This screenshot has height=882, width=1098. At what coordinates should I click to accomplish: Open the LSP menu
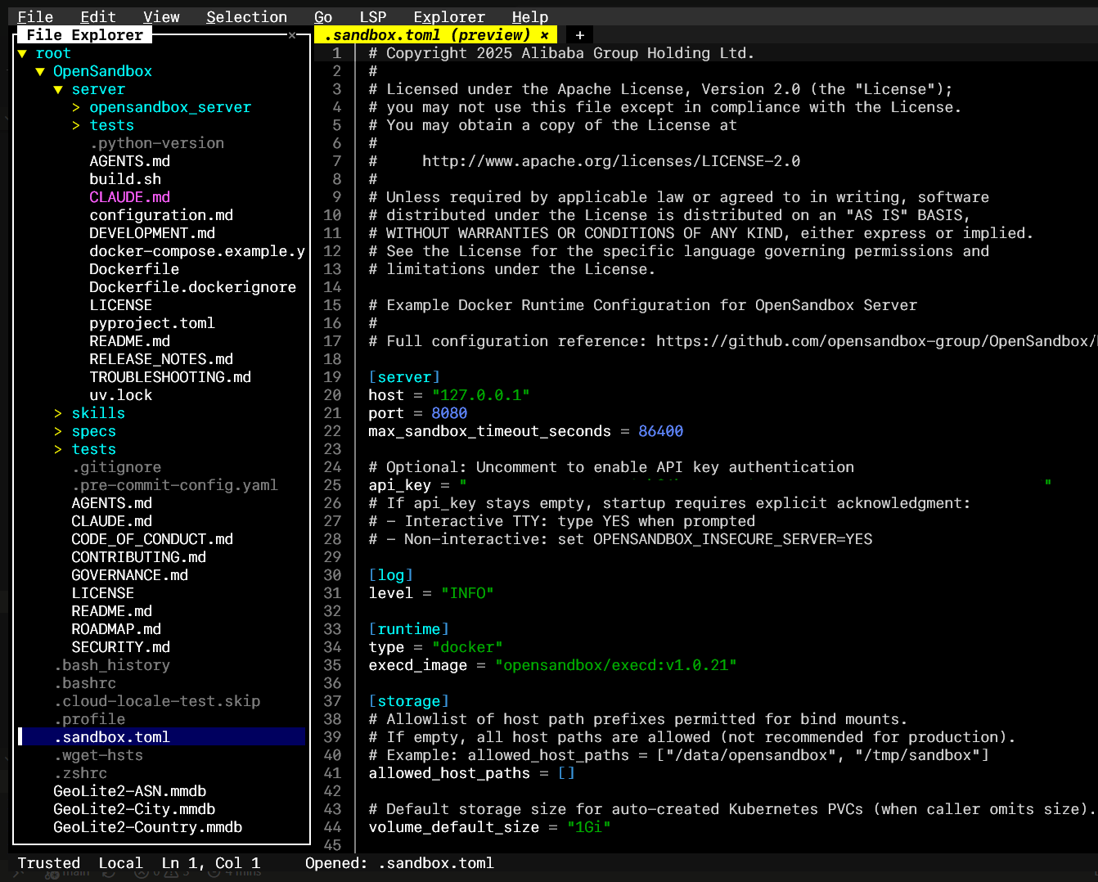373,16
